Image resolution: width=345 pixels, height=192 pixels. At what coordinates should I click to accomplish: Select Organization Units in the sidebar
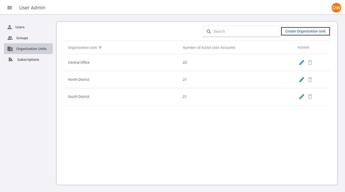[31, 49]
